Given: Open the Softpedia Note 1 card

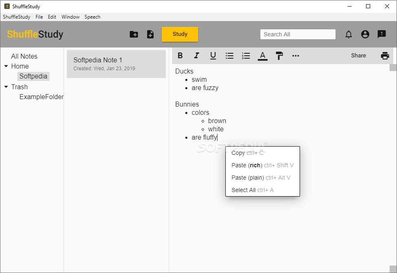Looking at the screenshot, I should (116, 64).
